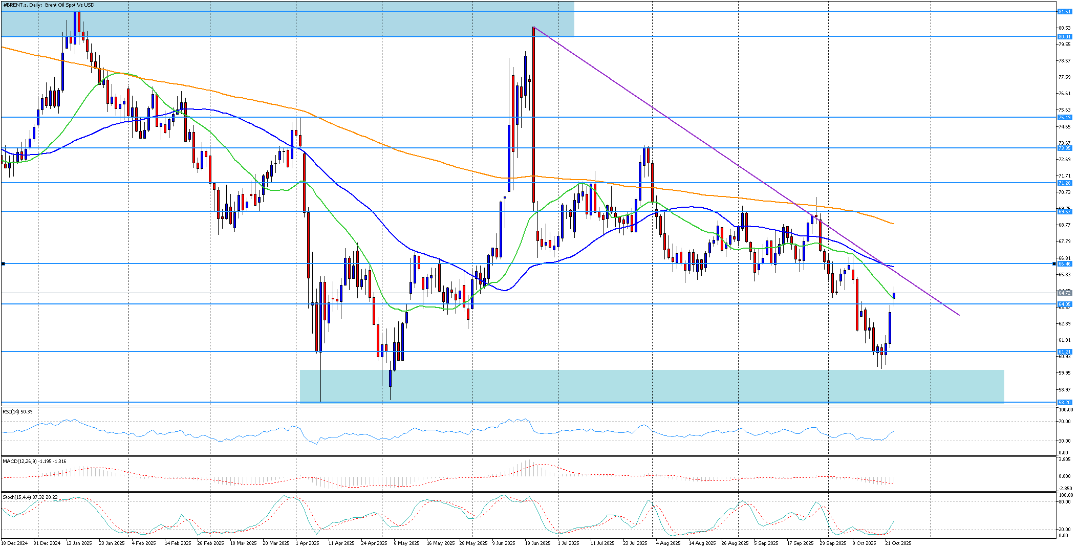Click the 58.20 price tag at chart bottom
The width and height of the screenshot is (1078, 549).
pyautogui.click(x=1064, y=402)
